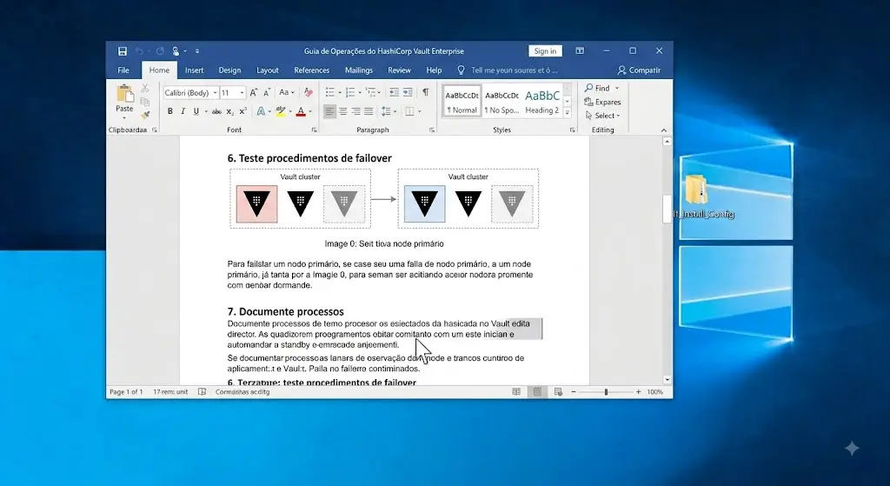Click the Compartir share button

(639, 70)
